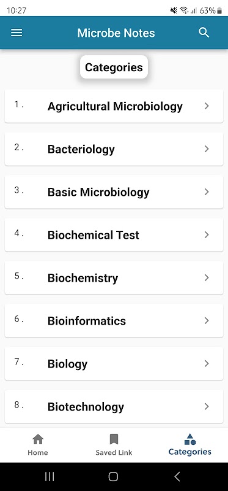Expand Biotechnology chevron arrow

(207, 406)
